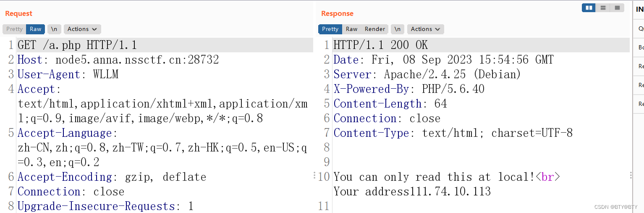Switch Request view to Raw
Screen dimensions: 644x213
coord(36,29)
